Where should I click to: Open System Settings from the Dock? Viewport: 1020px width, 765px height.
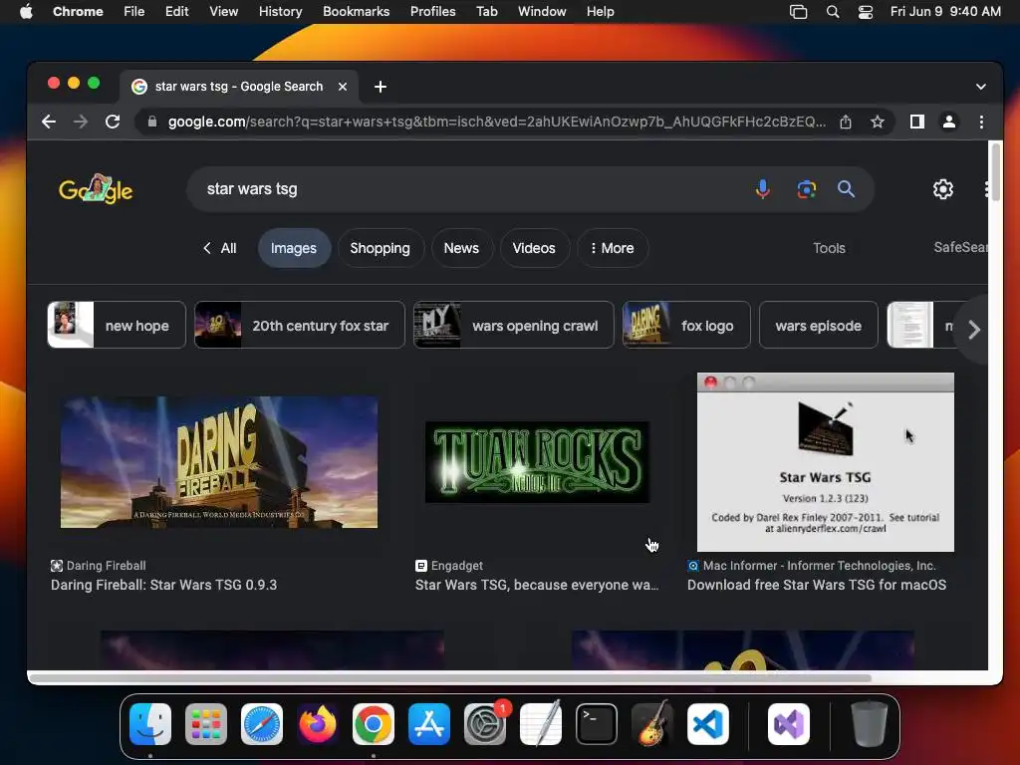pyautogui.click(x=485, y=724)
